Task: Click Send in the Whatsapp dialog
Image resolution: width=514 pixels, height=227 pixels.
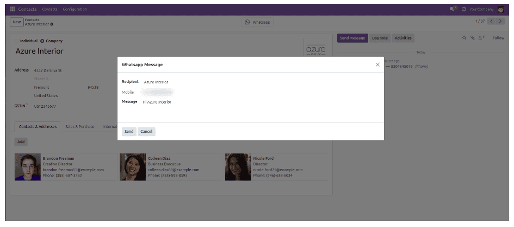Action: coord(129,132)
